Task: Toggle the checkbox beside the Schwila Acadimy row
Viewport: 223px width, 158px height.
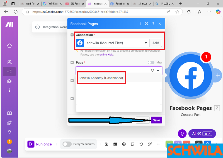Action: (x=72, y=81)
